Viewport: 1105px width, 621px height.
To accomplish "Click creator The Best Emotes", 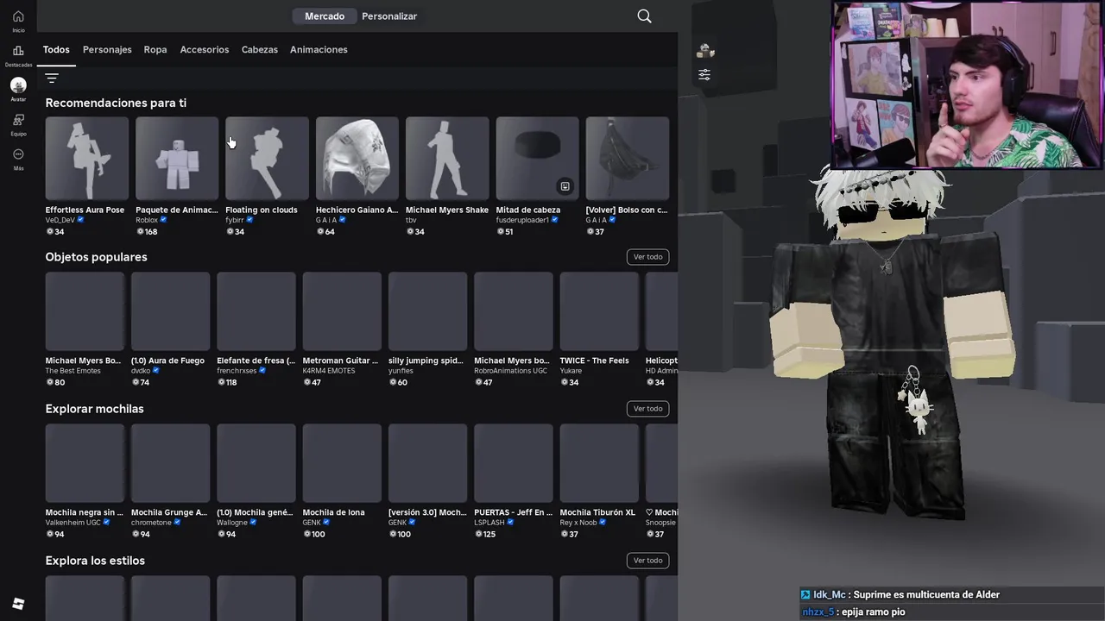I will (x=73, y=371).
